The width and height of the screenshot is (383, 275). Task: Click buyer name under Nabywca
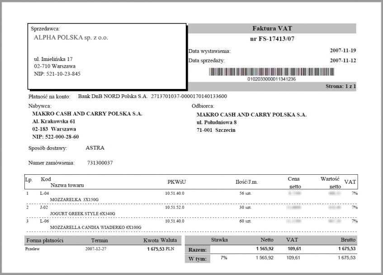[x=87, y=114]
